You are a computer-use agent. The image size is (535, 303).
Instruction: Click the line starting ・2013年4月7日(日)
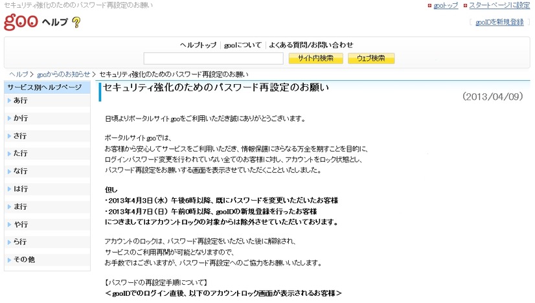pyautogui.click(x=211, y=211)
